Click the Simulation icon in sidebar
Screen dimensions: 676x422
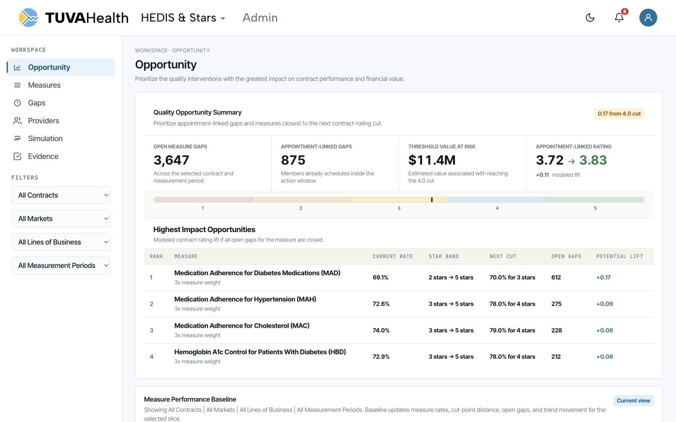tap(17, 139)
